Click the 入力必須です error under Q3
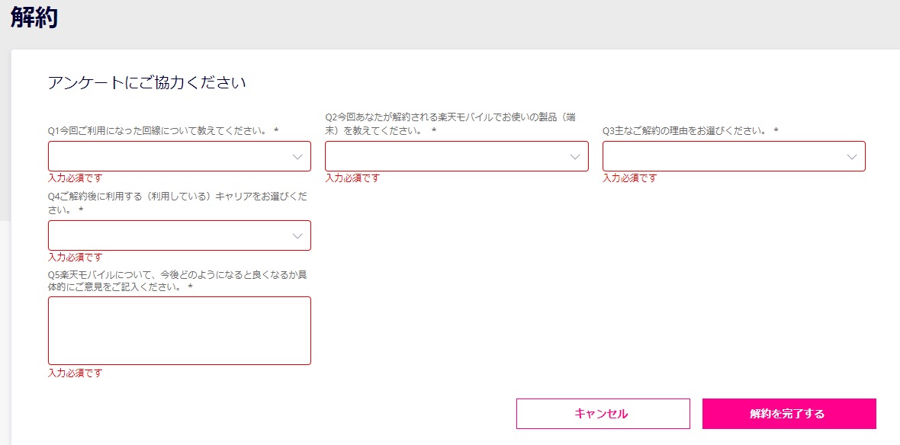Screen dimensions: 900x445 pyautogui.click(x=630, y=178)
